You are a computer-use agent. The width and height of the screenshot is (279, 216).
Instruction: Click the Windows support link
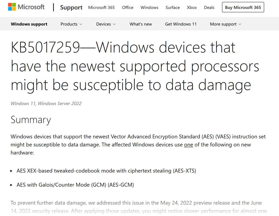(29, 24)
